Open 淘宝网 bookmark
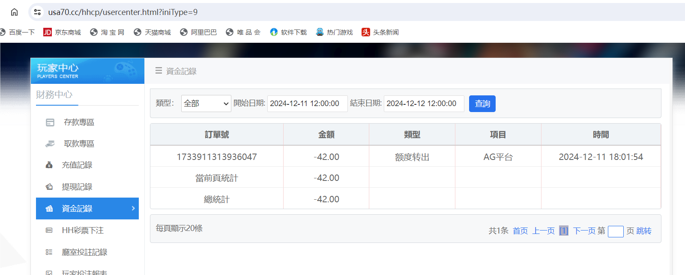 pos(107,32)
